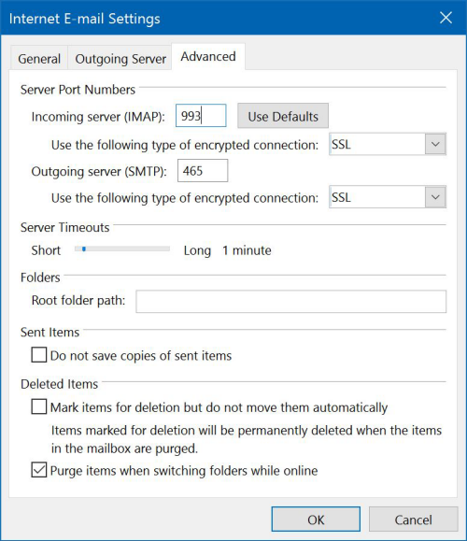Screen dimensions: 467x541
Task: Click the "1 minute" timeout value
Action: click(x=247, y=250)
